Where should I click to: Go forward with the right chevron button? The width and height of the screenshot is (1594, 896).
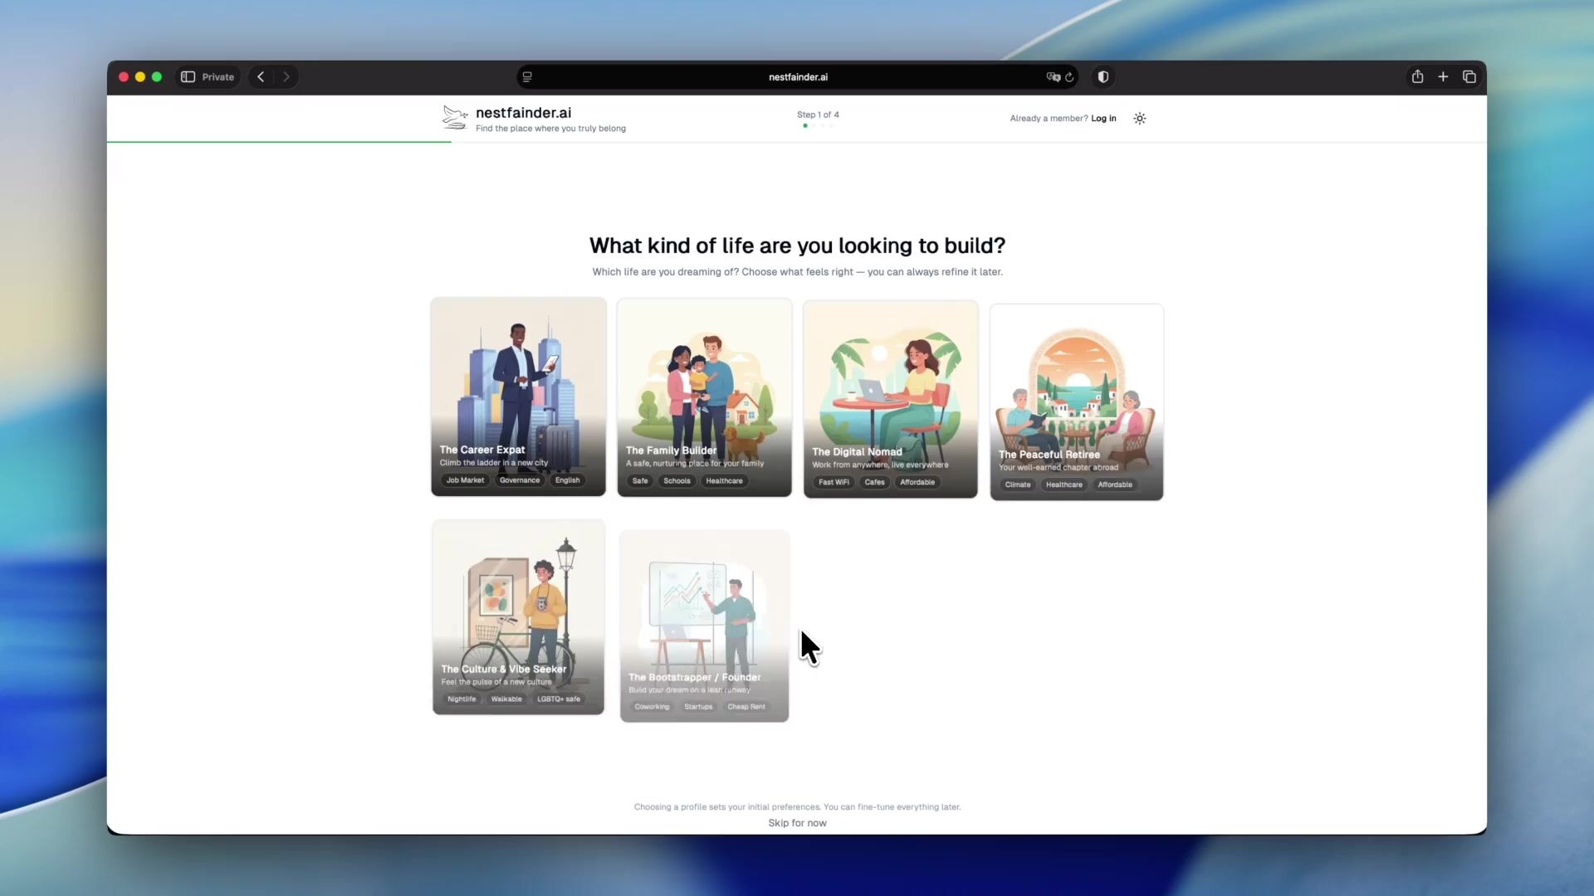pyautogui.click(x=286, y=76)
